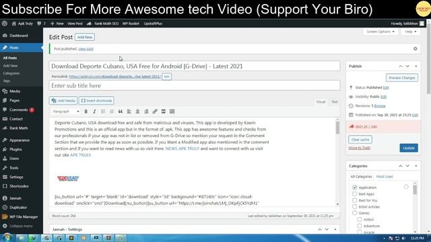Viewport: 431px width, 242px height.
Task: Click the Add Media button
Action: point(63,101)
